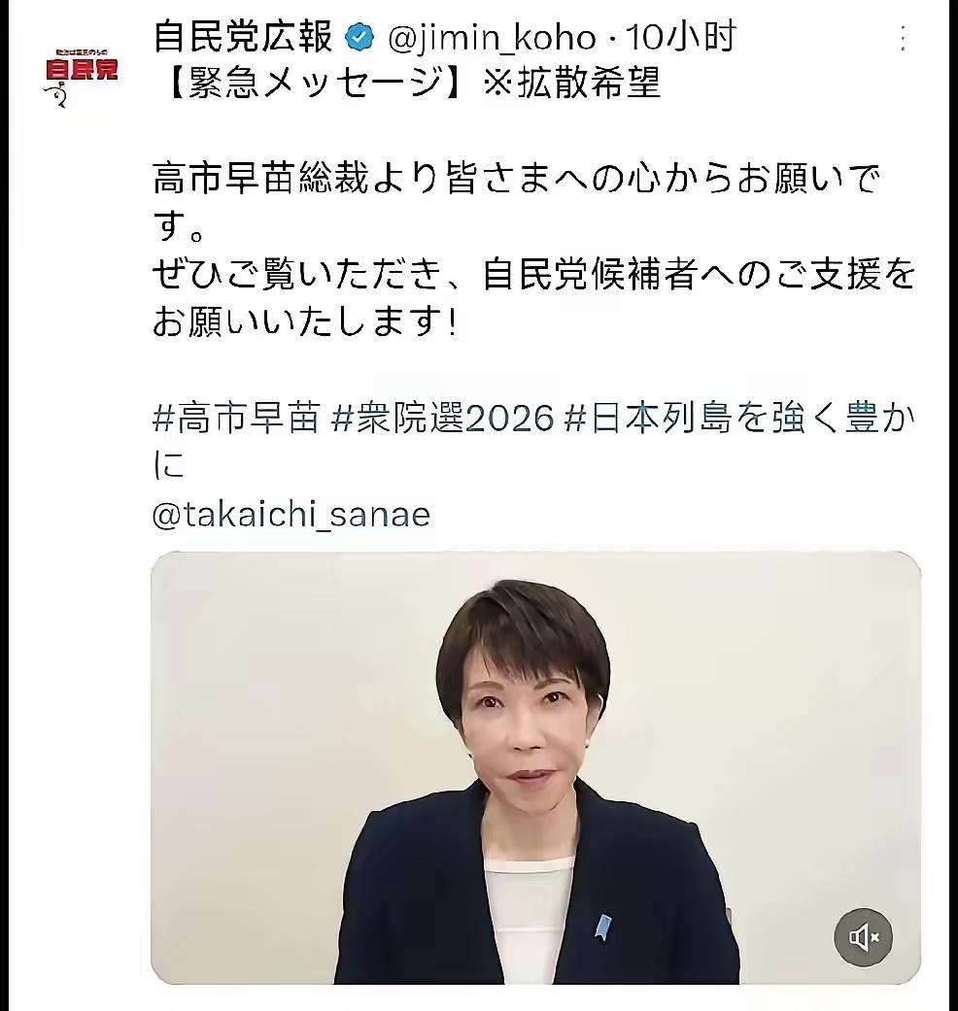Image resolution: width=958 pixels, height=1011 pixels.
Task: Open the @jimin_koho handle
Action: (x=492, y=39)
